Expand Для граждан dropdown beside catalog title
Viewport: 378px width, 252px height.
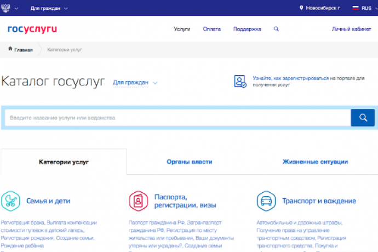tap(135, 83)
